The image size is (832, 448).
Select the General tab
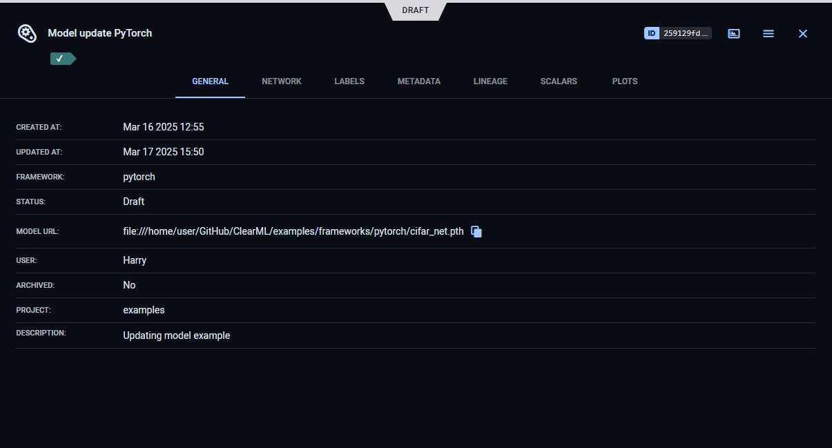tap(210, 81)
